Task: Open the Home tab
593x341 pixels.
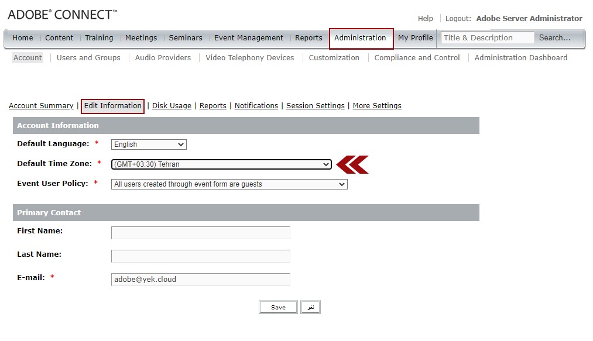Action: (23, 38)
